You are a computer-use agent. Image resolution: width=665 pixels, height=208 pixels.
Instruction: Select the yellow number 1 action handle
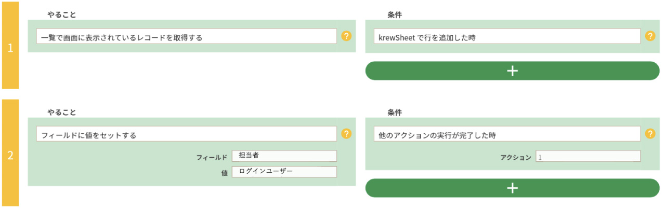tap(10, 48)
